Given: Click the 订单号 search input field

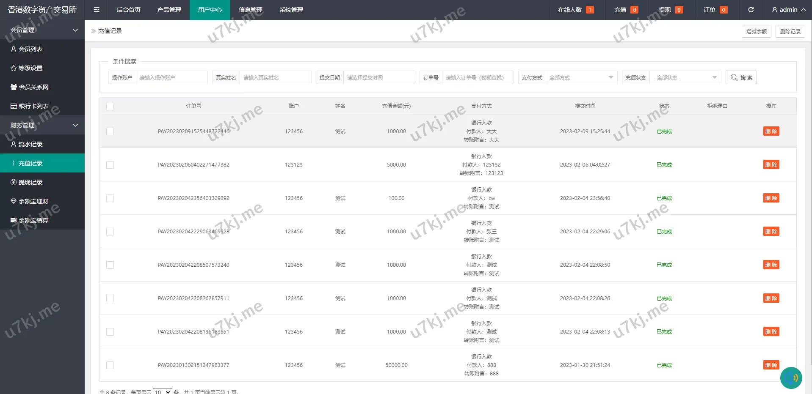Looking at the screenshot, I should pyautogui.click(x=477, y=78).
